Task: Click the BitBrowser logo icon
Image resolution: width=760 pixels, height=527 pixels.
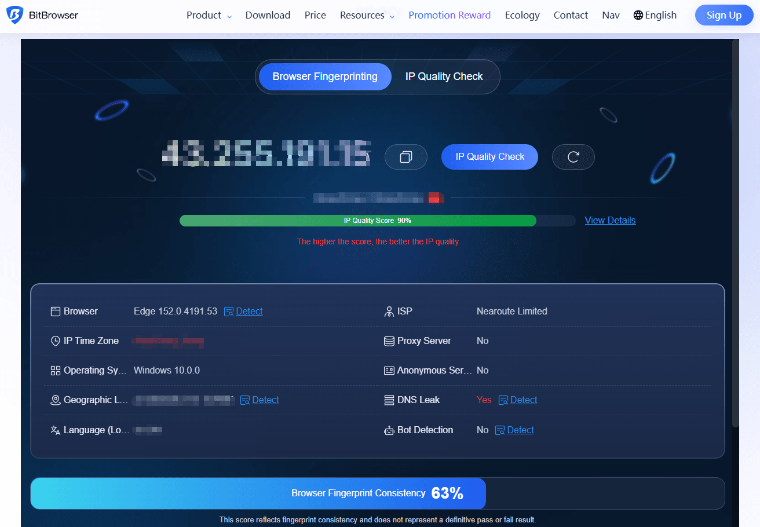Action: pyautogui.click(x=14, y=15)
